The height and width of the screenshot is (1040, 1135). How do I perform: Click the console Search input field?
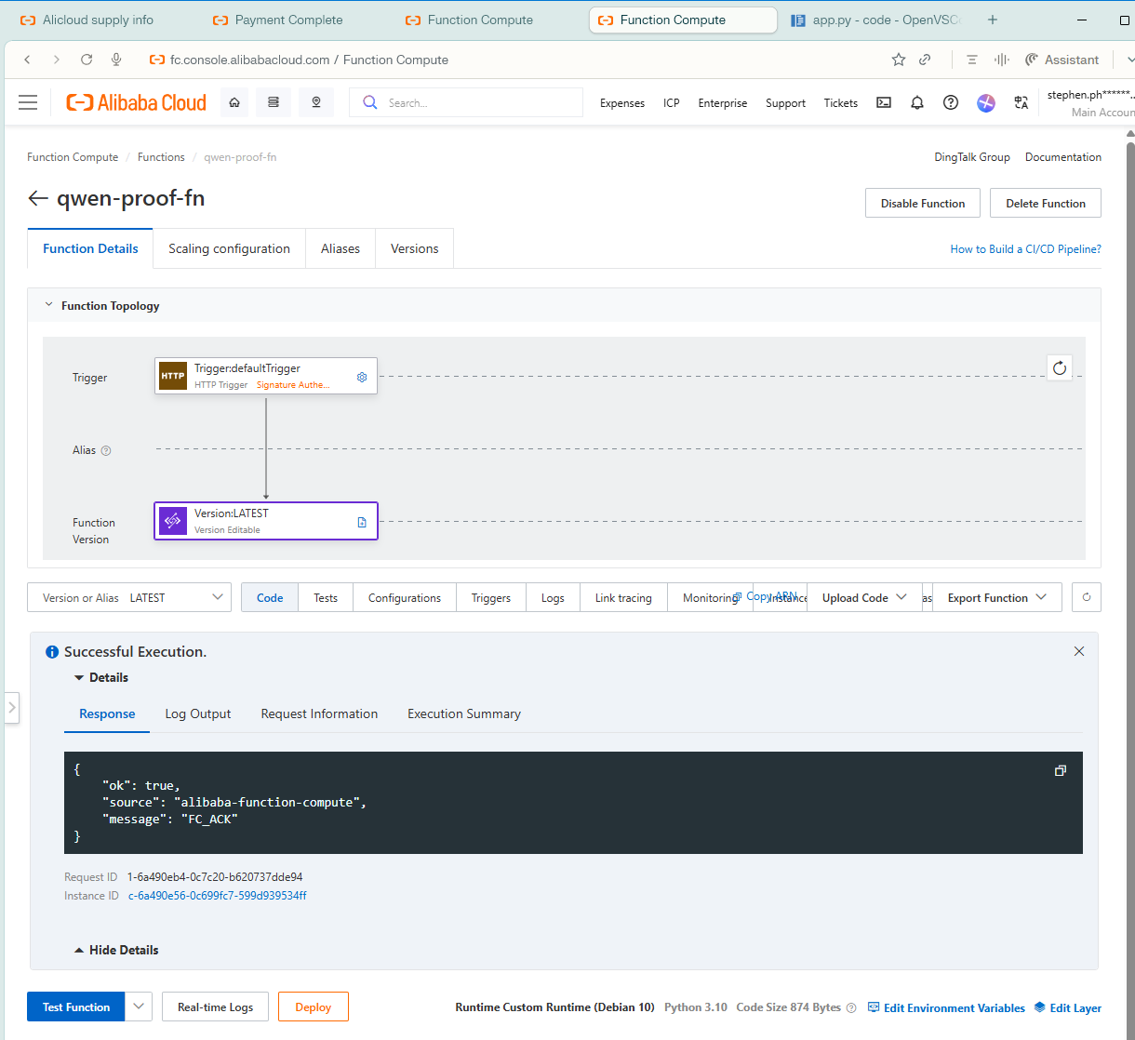coord(466,102)
